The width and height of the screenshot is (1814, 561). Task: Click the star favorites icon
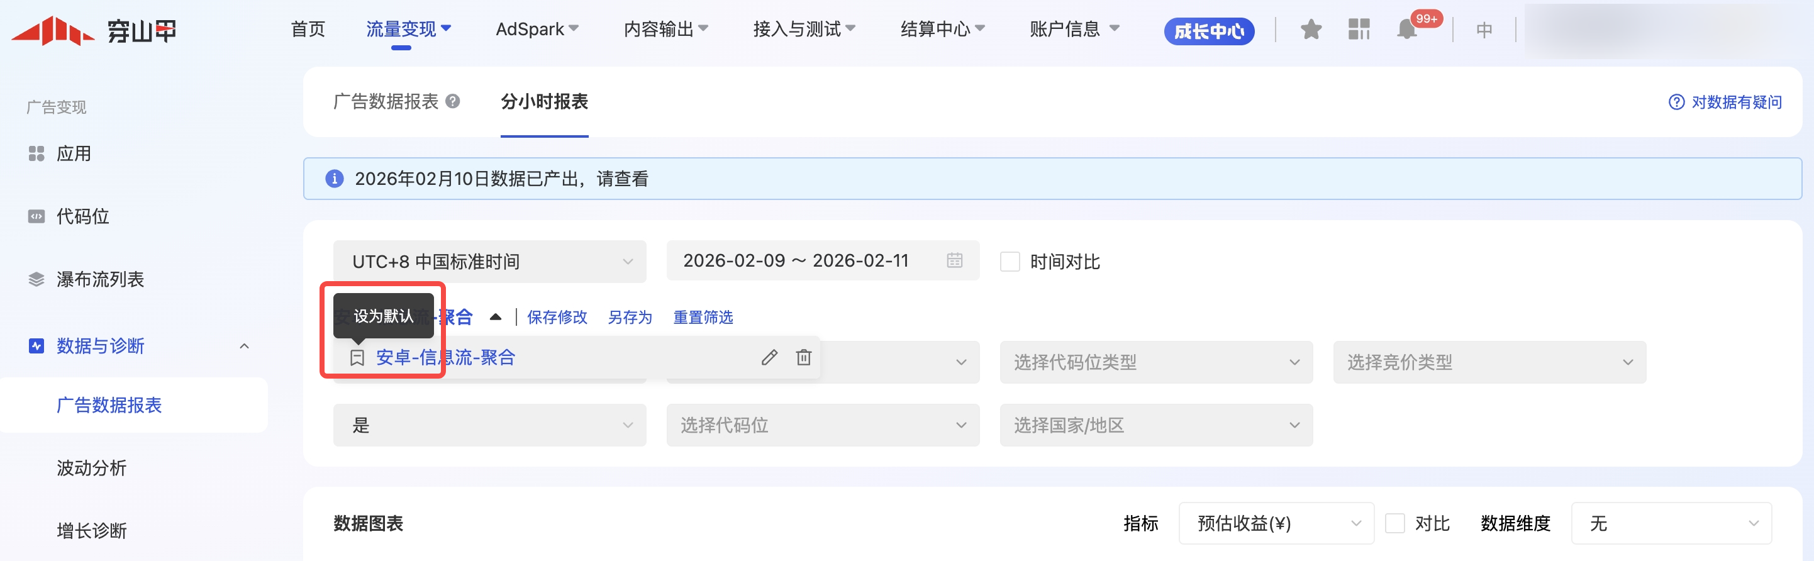[1311, 30]
